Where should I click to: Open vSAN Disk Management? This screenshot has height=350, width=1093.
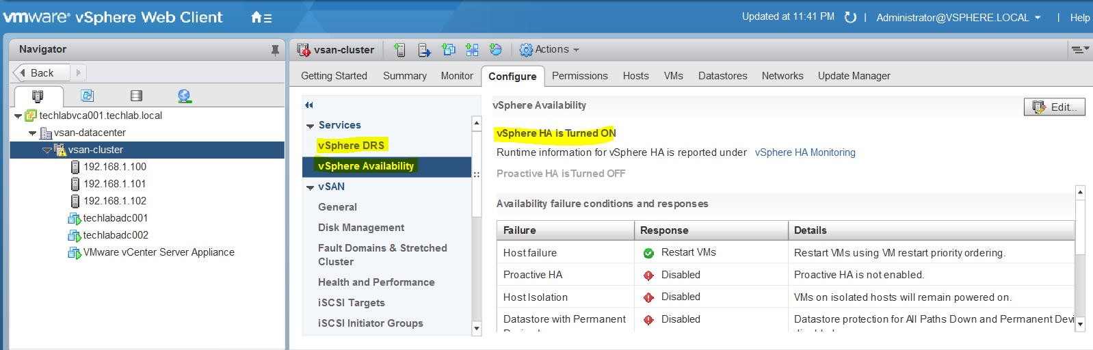click(x=361, y=228)
